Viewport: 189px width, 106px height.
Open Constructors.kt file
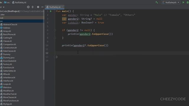pyautogui.click(x=10, y=48)
